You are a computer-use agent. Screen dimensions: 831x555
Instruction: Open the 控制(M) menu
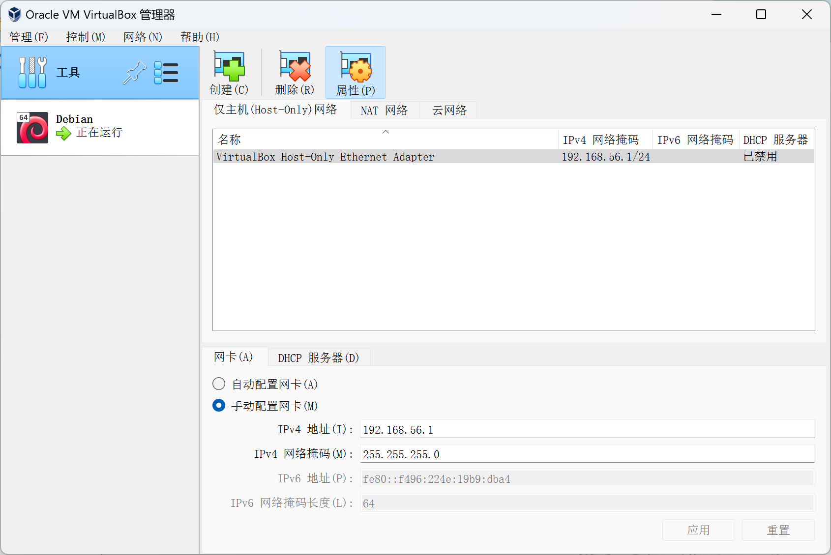(86, 37)
